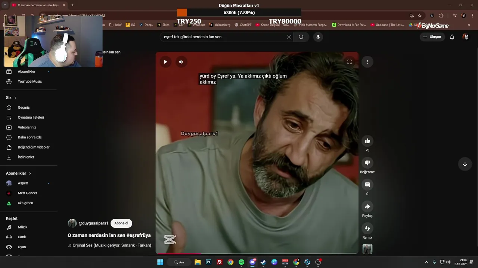Open Daha sonra izle list
The width and height of the screenshot is (478, 268).
pyautogui.click(x=30, y=137)
